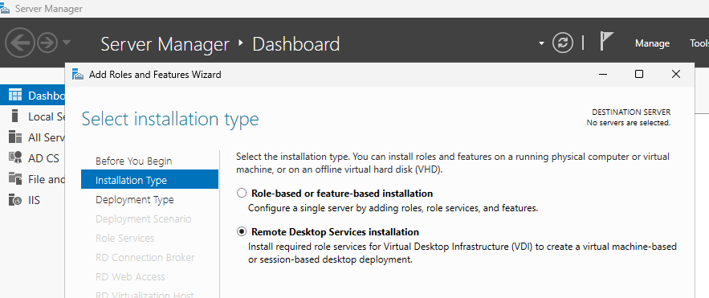Select Dashboard in Server Manager sidebar
This screenshot has width=709, height=298.
[33, 96]
